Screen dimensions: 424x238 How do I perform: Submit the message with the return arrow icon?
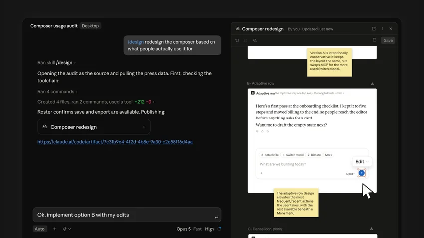click(216, 217)
